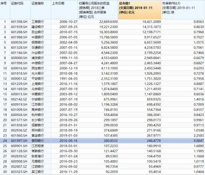
Task: Select highlighted row 贵阳银行
Action: pyautogui.click(x=102, y=141)
